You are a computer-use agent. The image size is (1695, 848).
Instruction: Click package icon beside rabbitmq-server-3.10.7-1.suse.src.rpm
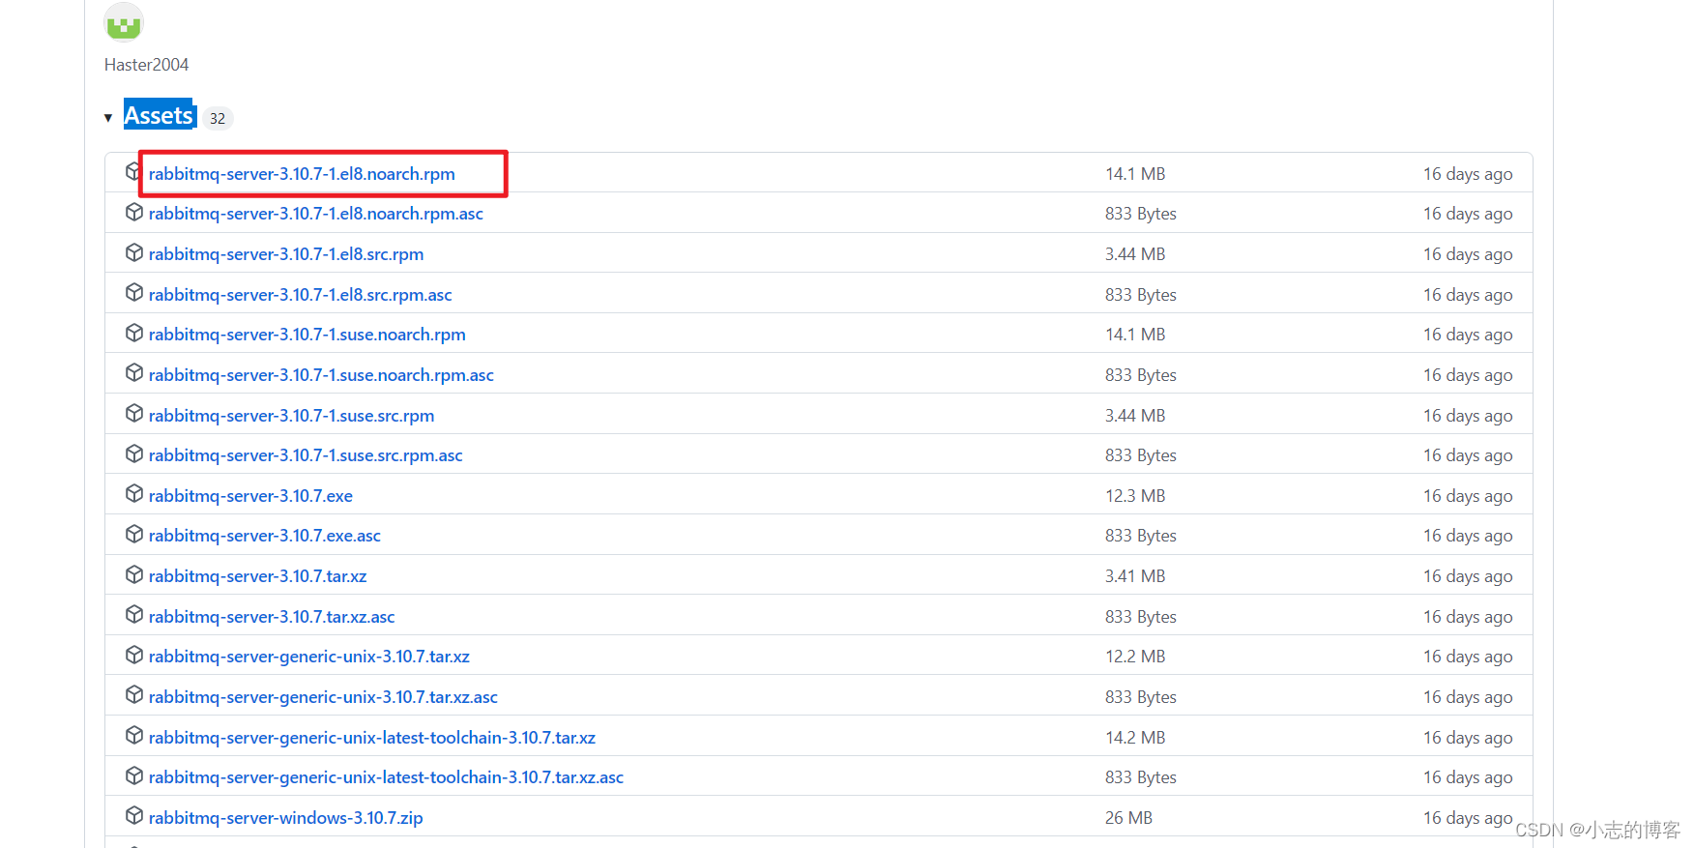click(x=134, y=414)
